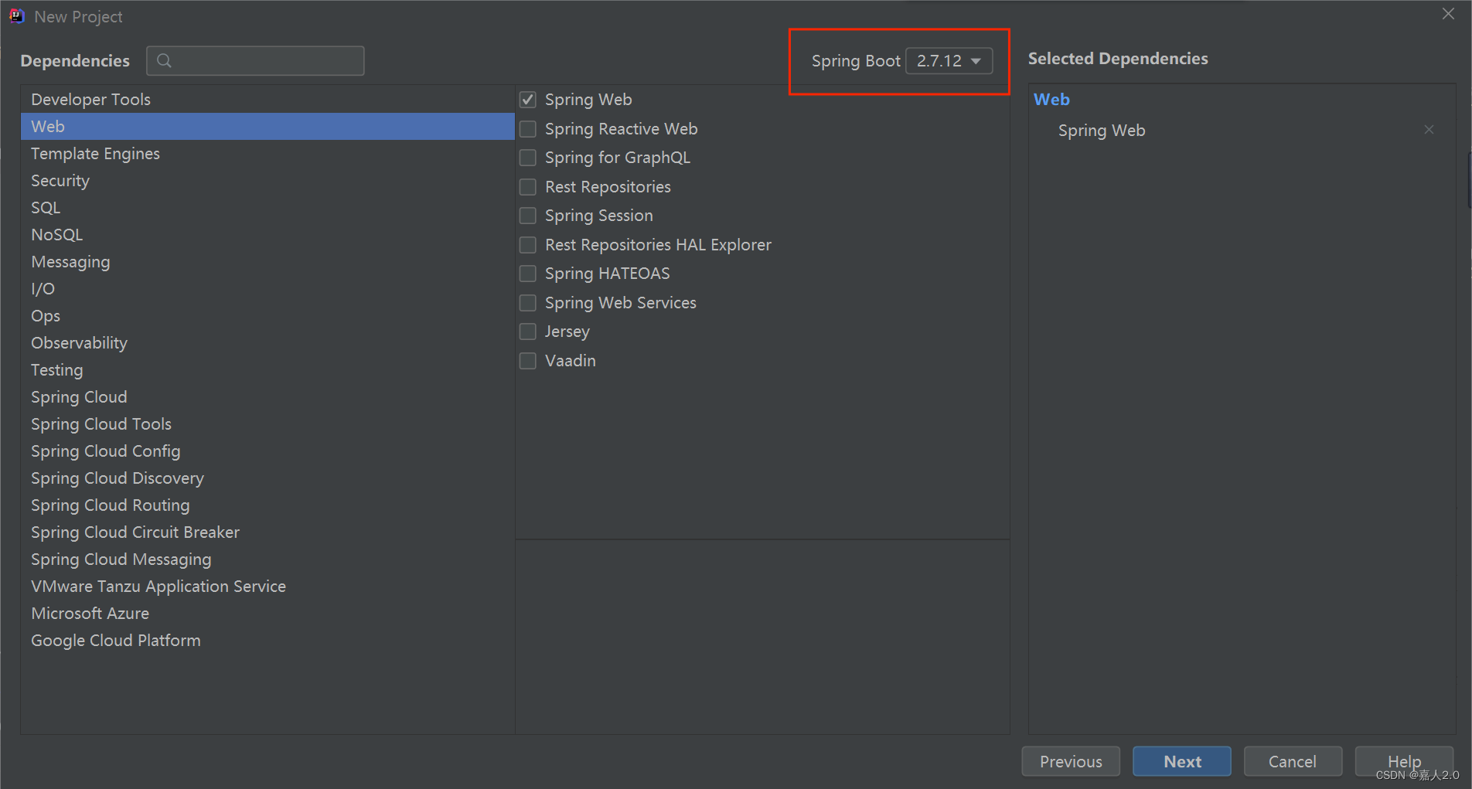This screenshot has width=1472, height=789.
Task: Close the New Project dialog
Action: coord(1448,14)
